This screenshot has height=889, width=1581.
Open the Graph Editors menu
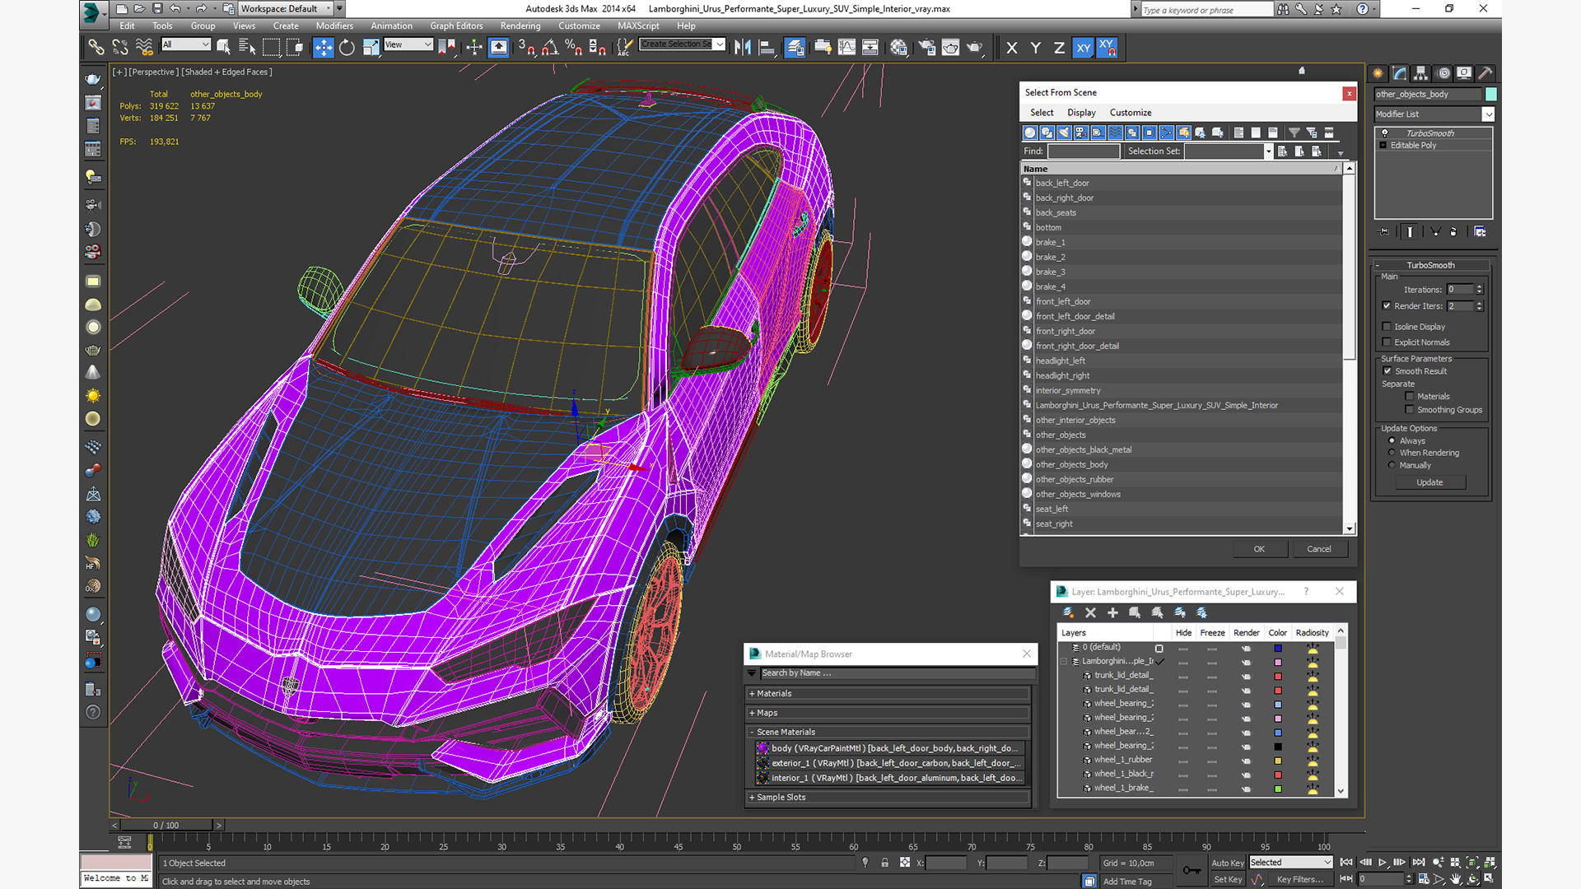point(456,26)
